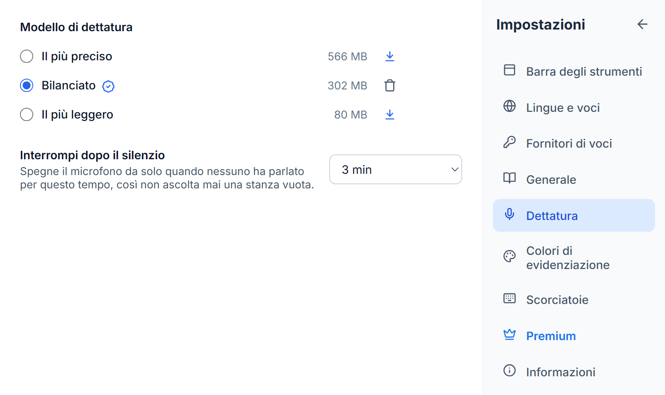Viewport: 665px width, 395px height.
Task: Open Informazioni page
Action: coord(574,372)
